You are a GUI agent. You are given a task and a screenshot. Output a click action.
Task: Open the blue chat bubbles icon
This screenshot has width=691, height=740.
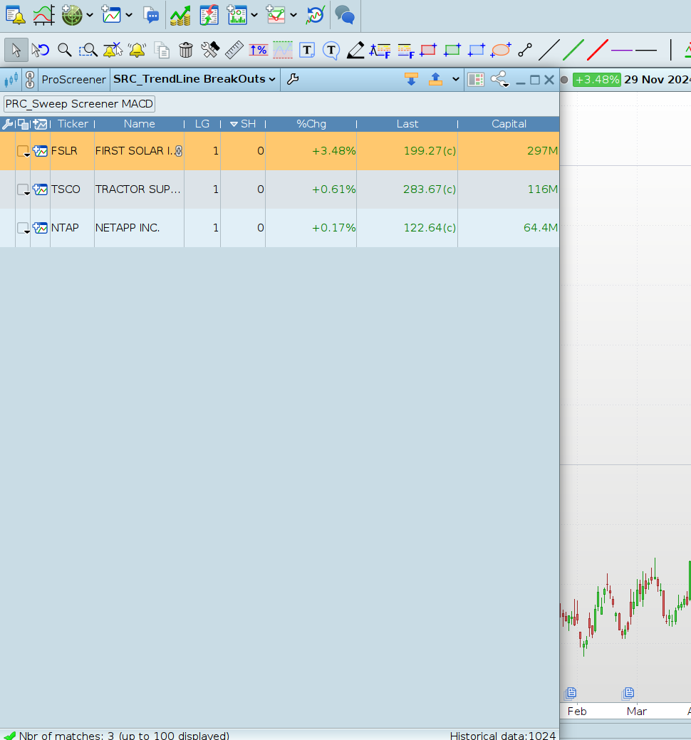click(x=345, y=15)
